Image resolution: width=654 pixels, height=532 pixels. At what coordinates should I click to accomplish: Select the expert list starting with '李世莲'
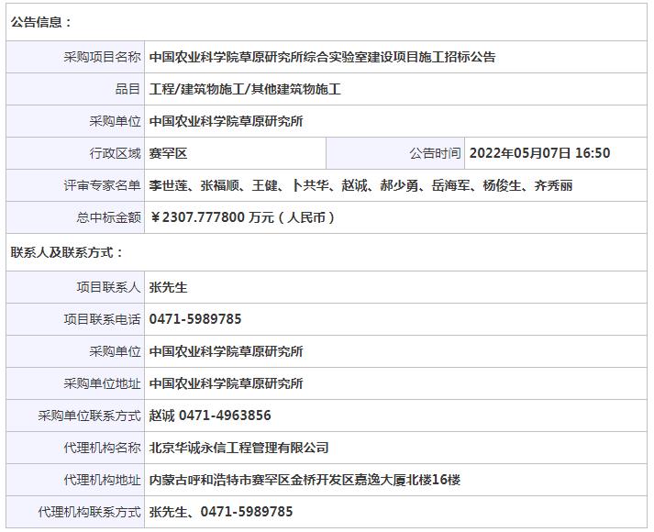[360, 185]
